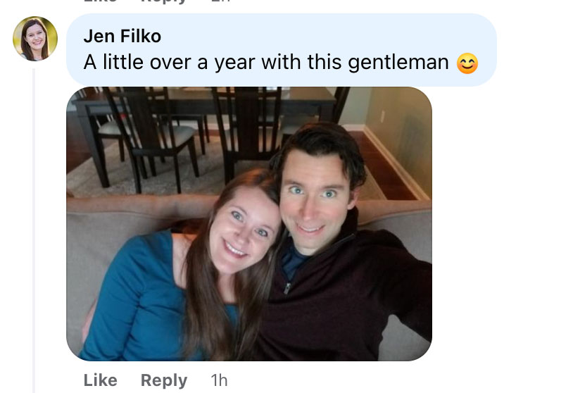Image resolution: width=573 pixels, height=393 pixels.
Task: Open the 1h comment timestamp
Action: pos(219,380)
